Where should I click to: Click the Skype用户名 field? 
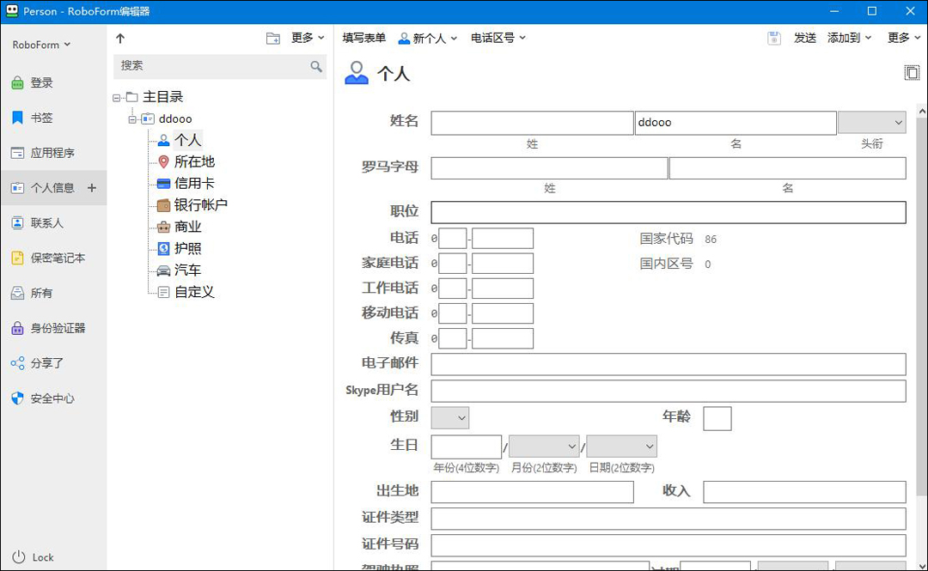[669, 392]
